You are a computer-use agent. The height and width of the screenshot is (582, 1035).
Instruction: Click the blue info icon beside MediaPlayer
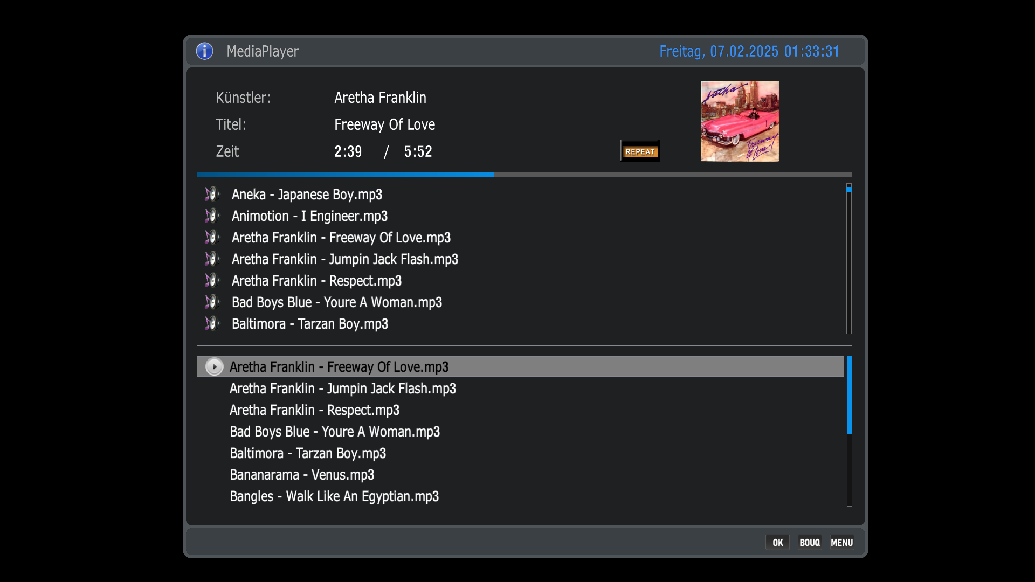pos(204,51)
